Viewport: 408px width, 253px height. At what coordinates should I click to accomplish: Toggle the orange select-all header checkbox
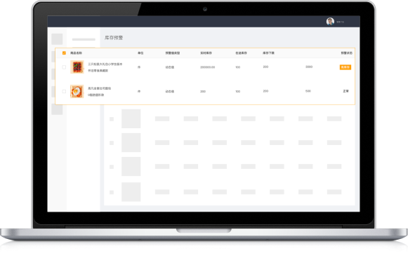coord(64,53)
